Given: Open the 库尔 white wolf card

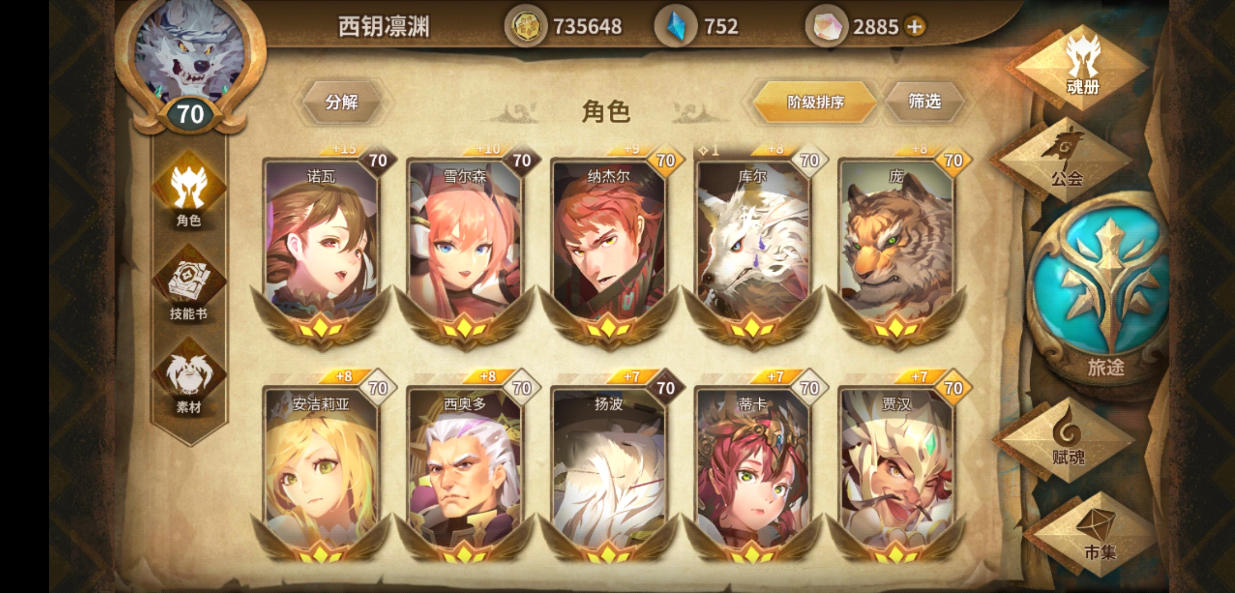Looking at the screenshot, I should [x=753, y=247].
